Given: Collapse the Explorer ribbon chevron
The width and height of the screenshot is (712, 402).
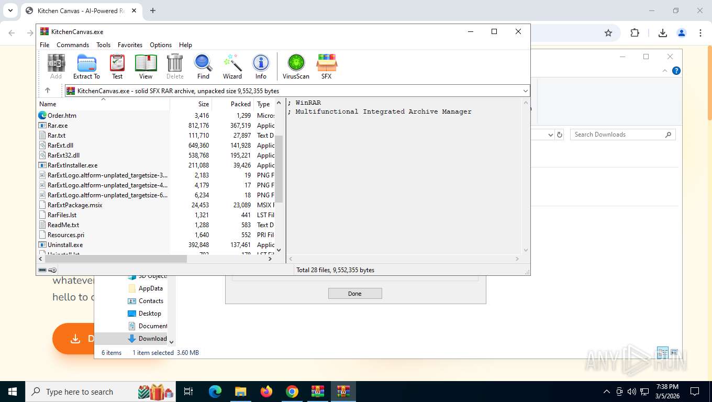Looking at the screenshot, I should (665, 71).
